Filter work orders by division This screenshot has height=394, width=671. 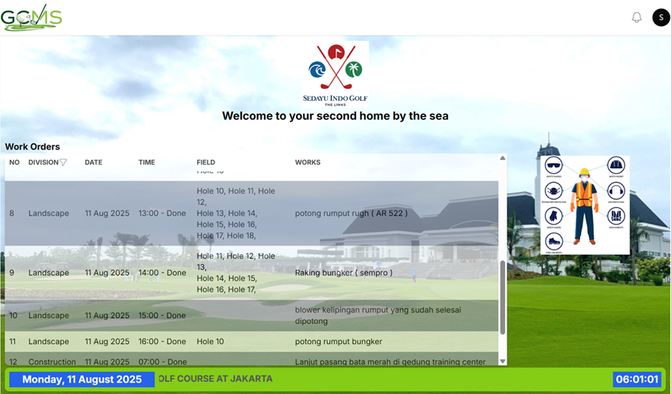(x=63, y=162)
